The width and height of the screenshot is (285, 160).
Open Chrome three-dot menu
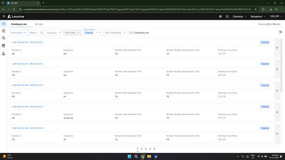point(282,9)
